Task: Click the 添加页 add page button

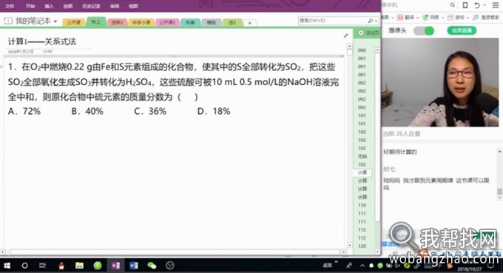Action: point(368,33)
